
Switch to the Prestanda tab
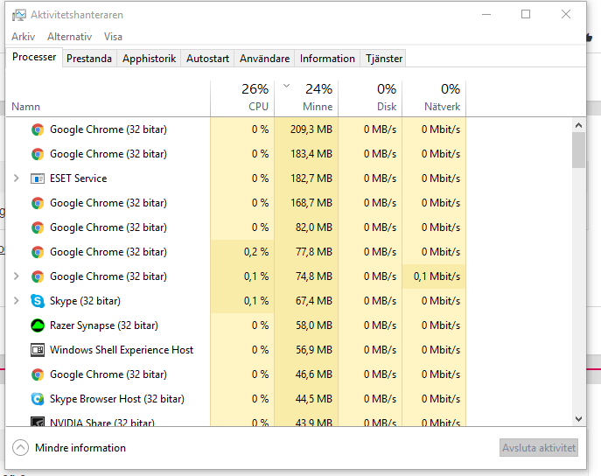89,59
